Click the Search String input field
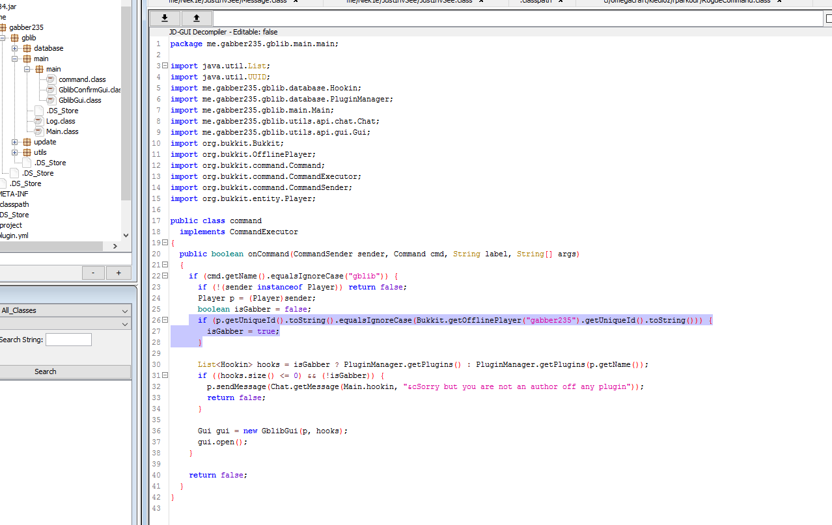 pos(68,339)
